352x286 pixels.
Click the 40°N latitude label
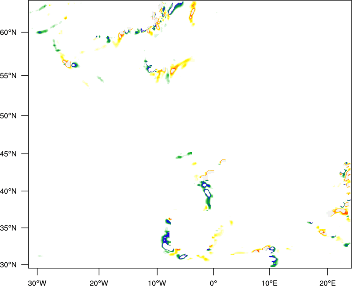8,191
